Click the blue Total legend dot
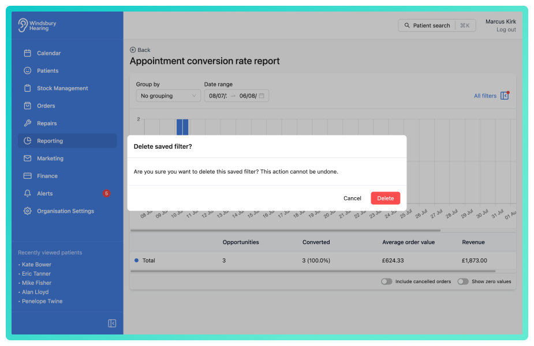This screenshot has width=534, height=346. pyautogui.click(x=137, y=260)
